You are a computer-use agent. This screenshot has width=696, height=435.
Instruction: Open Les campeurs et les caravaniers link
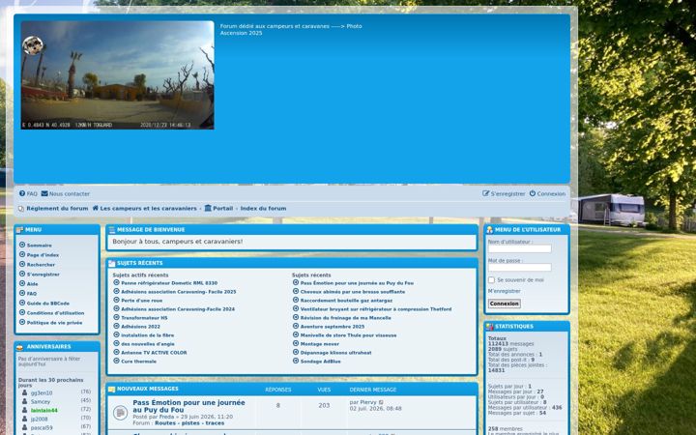coord(148,208)
